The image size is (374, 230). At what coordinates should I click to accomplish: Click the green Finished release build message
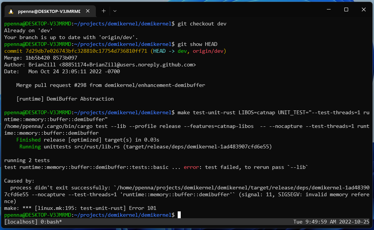coord(29,139)
